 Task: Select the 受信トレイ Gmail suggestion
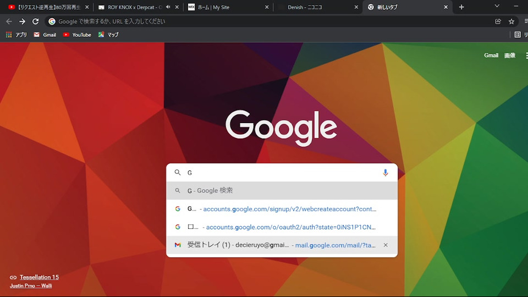[x=282, y=245]
